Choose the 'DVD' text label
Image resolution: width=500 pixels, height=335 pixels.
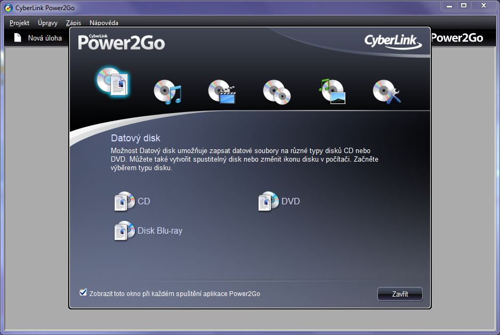pyautogui.click(x=291, y=202)
